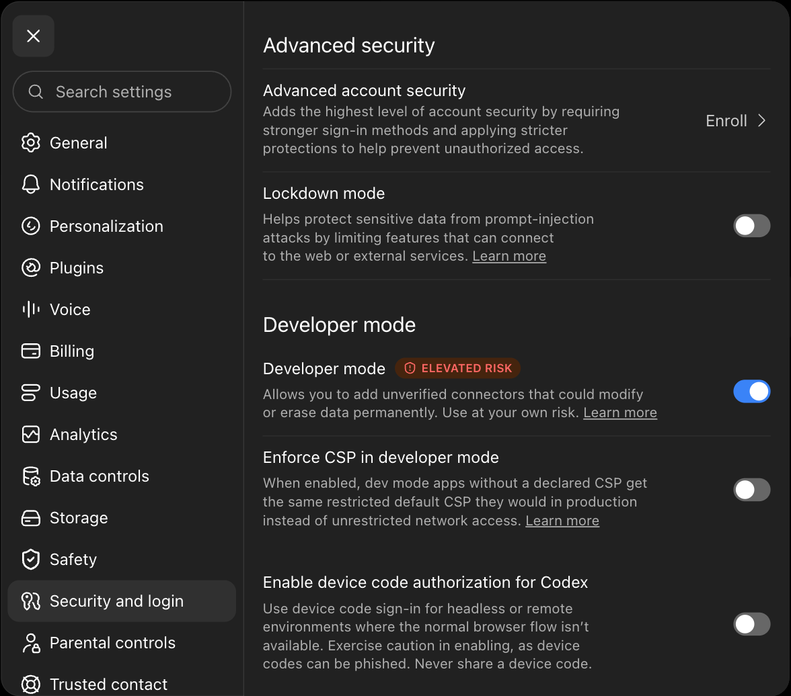Click Enroll for advanced account security
The width and height of the screenshot is (791, 696).
726,121
